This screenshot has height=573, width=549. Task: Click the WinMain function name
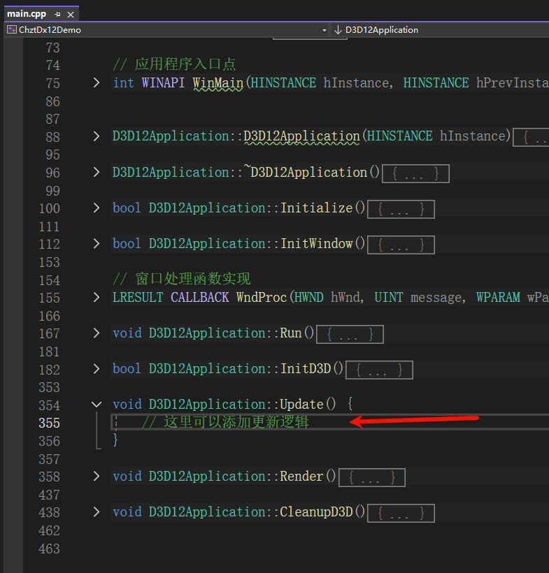coord(218,82)
